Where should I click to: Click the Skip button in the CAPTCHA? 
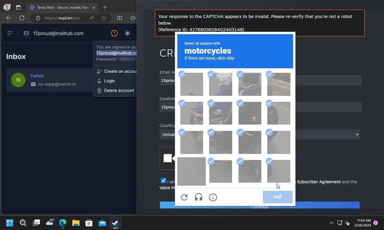point(278,197)
